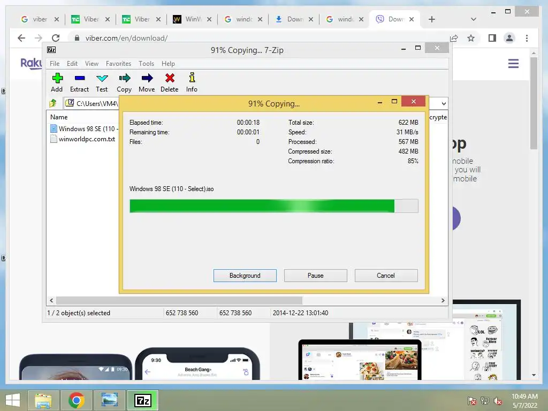Bookmark this page with the star icon
Screen dimensions: 548x411
tap(471, 38)
